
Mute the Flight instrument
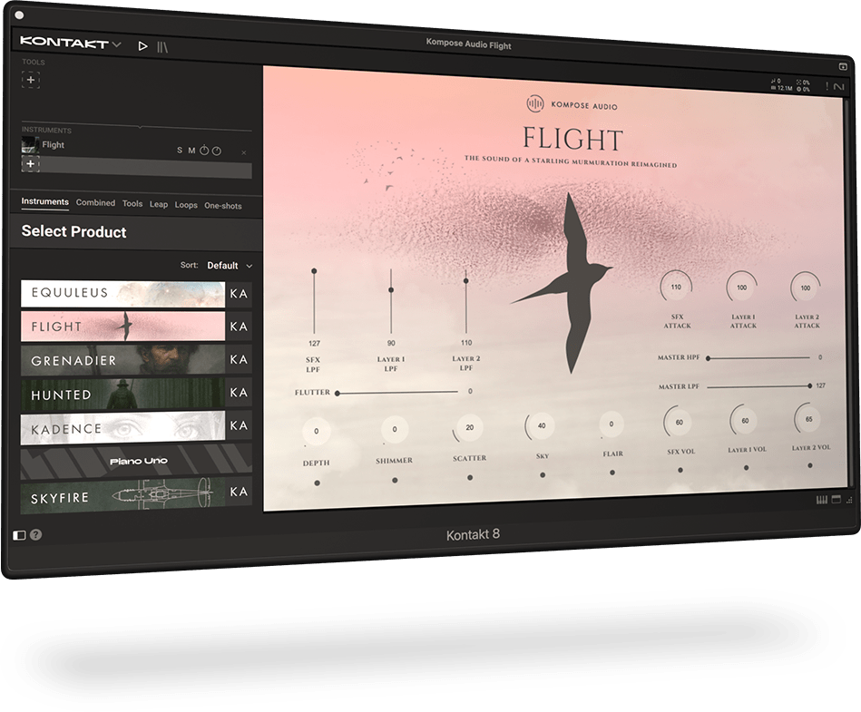click(191, 151)
